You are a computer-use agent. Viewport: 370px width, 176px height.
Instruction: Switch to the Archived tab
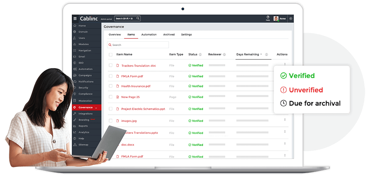click(x=169, y=34)
